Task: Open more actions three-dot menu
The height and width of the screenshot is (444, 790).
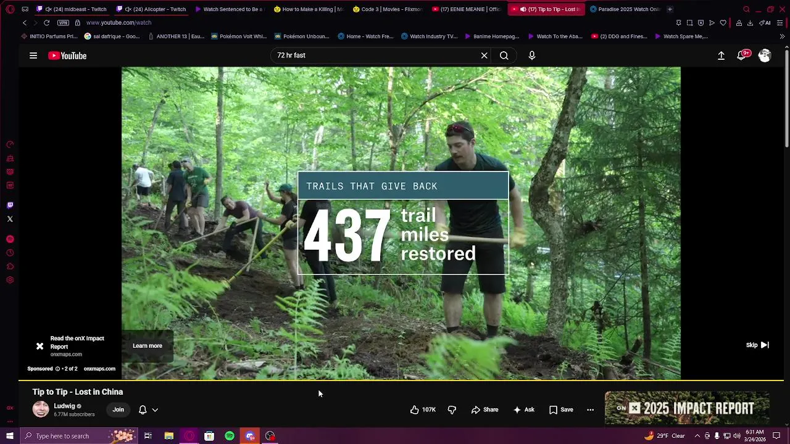Action: [x=590, y=409]
